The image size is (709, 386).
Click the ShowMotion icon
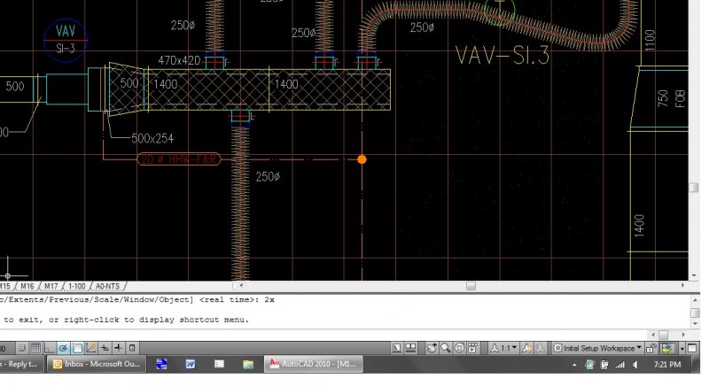click(x=473, y=348)
